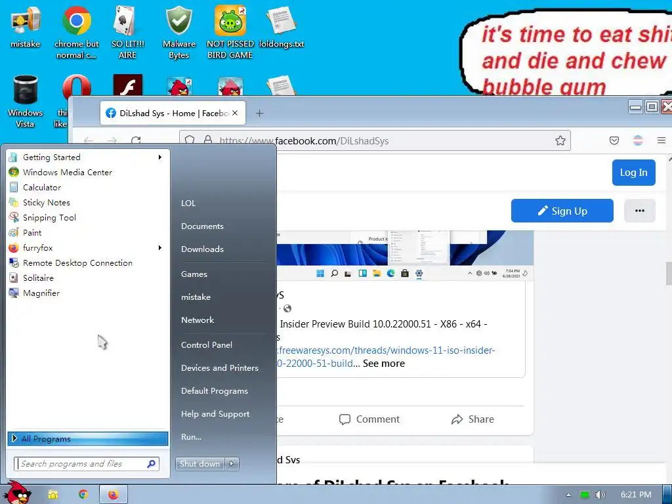Open Downloads from Start menu
This screenshot has width=672, height=504.
(202, 249)
